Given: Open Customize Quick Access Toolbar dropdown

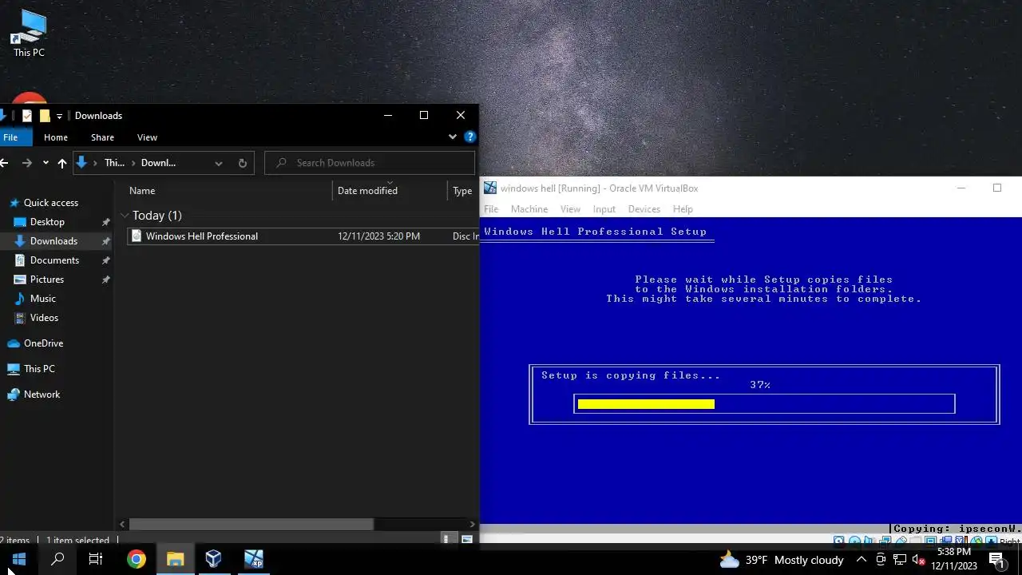Looking at the screenshot, I should 59,117.
